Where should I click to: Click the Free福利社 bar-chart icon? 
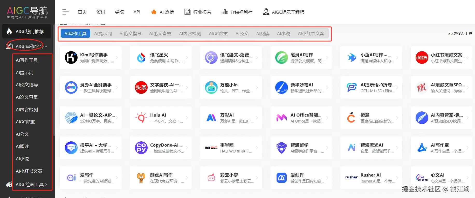[225, 12]
